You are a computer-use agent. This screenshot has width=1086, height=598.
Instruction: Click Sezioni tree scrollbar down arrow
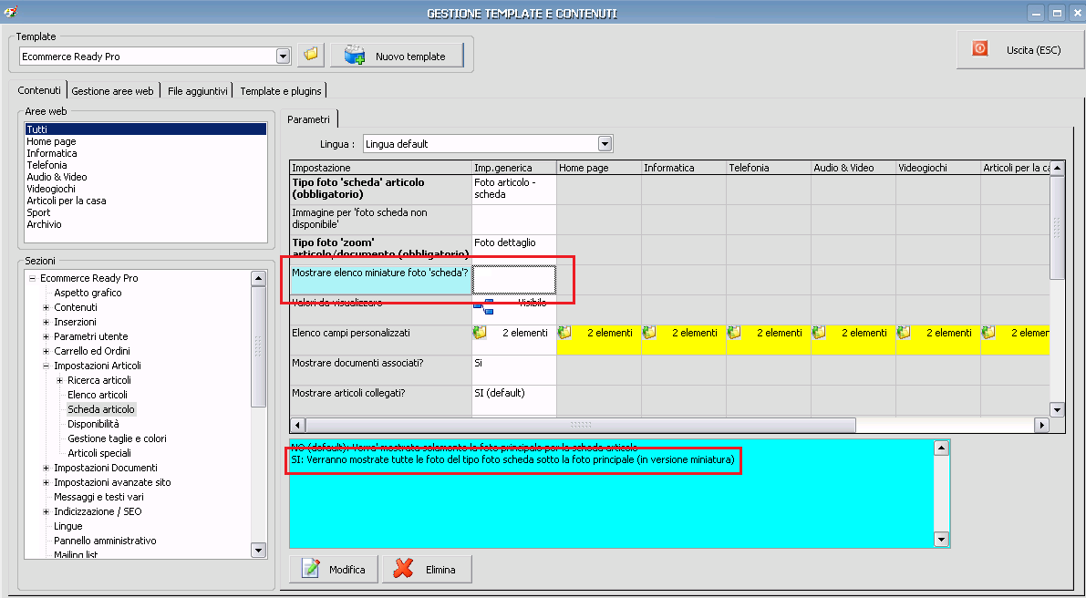coord(258,551)
